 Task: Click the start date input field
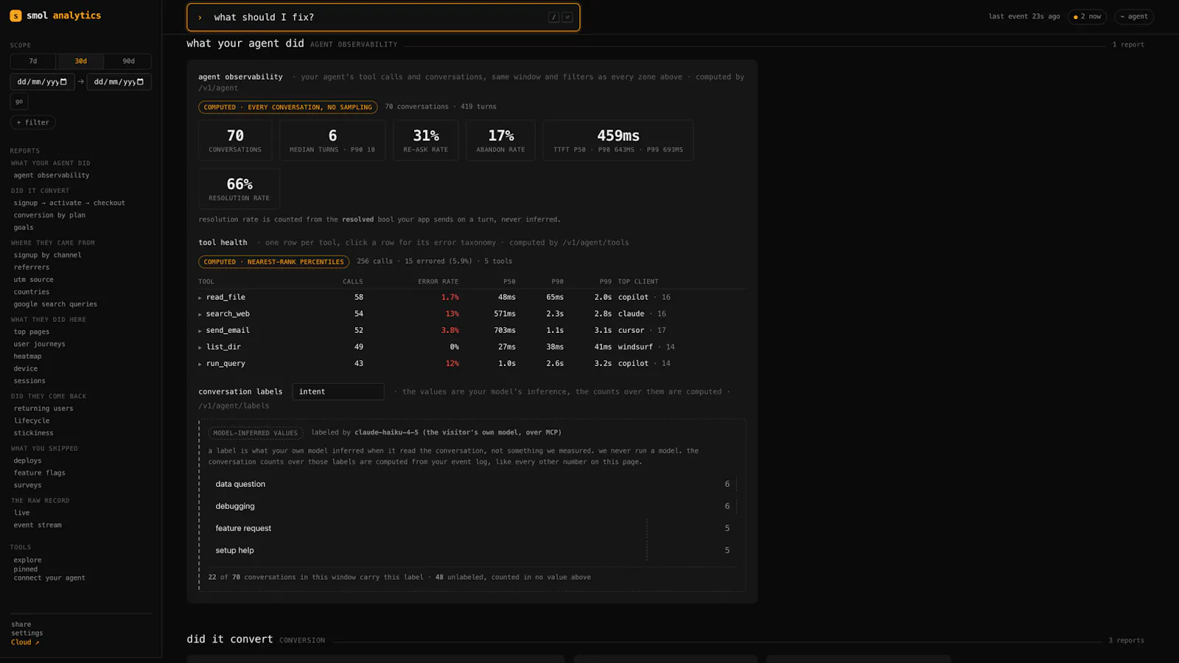[x=42, y=82]
